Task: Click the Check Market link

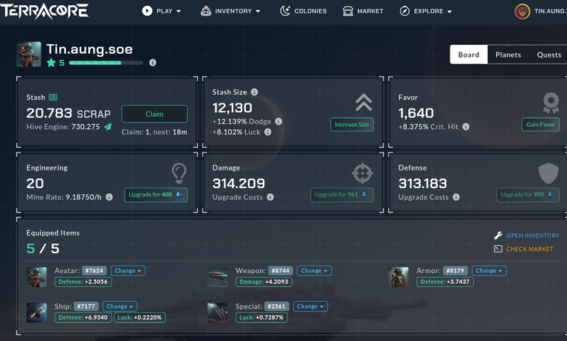Action: coord(529,249)
